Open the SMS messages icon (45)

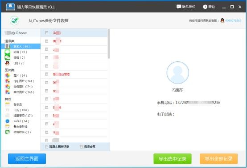point(8,52)
